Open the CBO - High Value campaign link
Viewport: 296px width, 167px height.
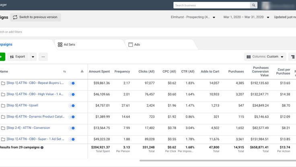point(35,94)
